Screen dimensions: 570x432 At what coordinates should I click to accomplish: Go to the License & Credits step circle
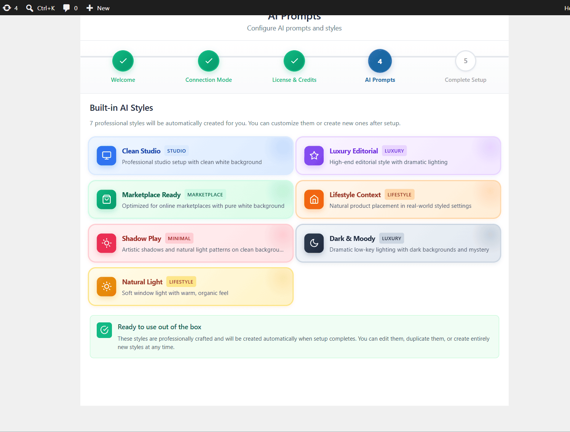coord(294,61)
